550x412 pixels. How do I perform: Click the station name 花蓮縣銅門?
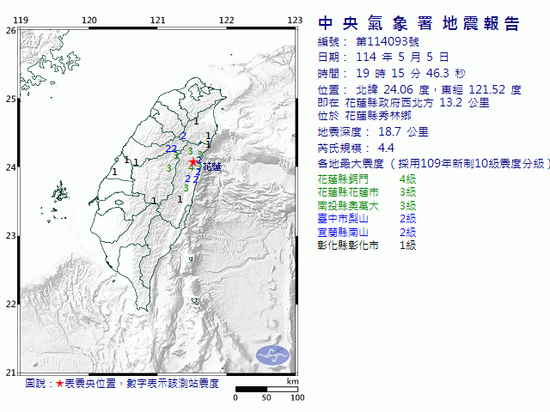click(343, 179)
